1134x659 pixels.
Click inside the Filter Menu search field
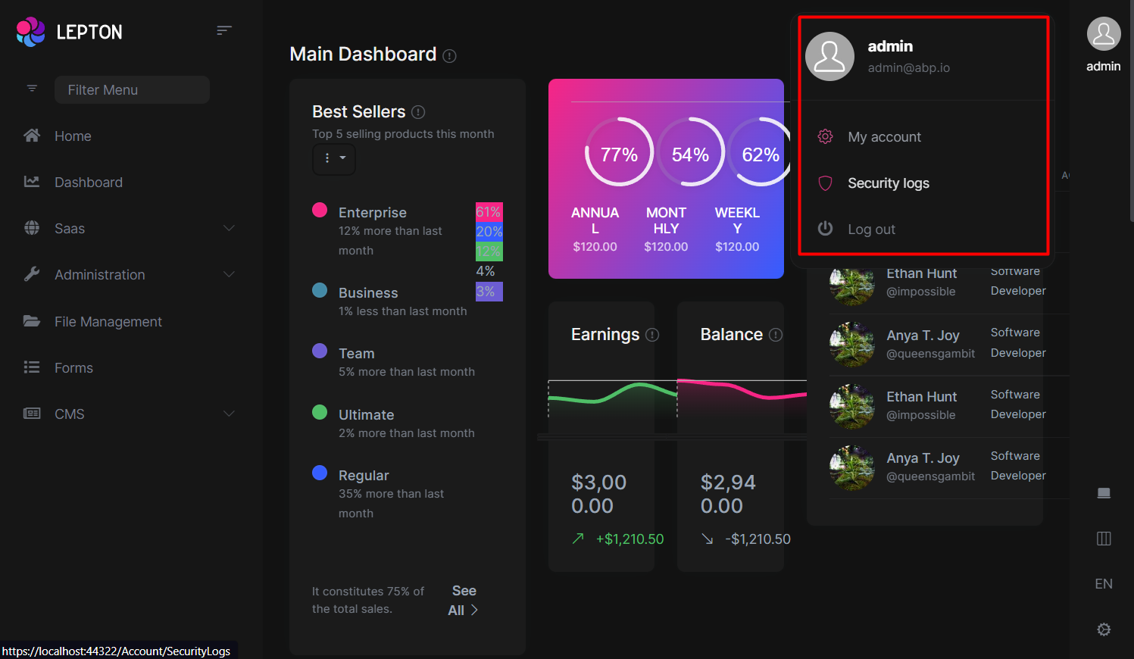[x=132, y=89]
